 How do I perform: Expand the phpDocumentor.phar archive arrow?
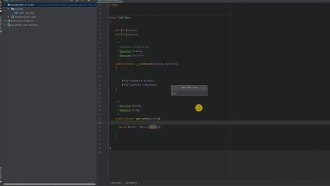9,17
